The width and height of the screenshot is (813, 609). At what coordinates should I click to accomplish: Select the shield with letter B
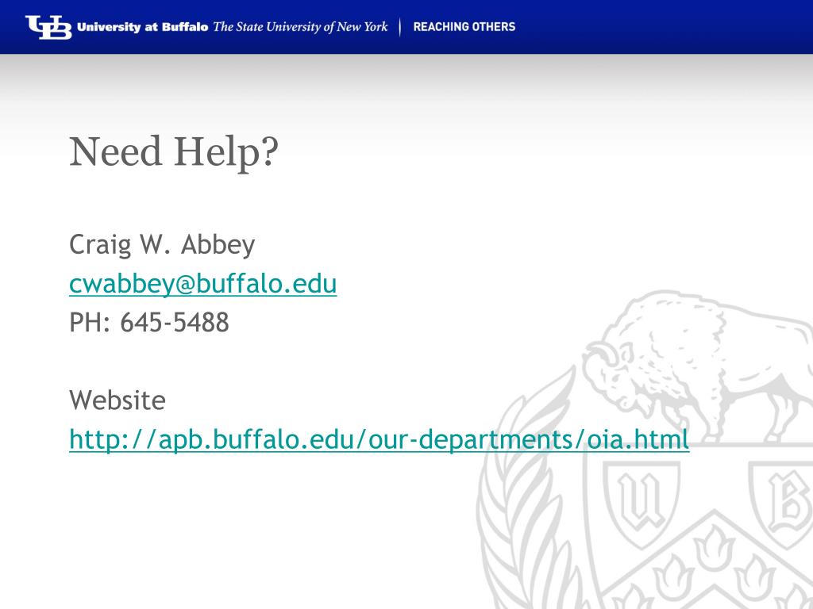point(783,504)
